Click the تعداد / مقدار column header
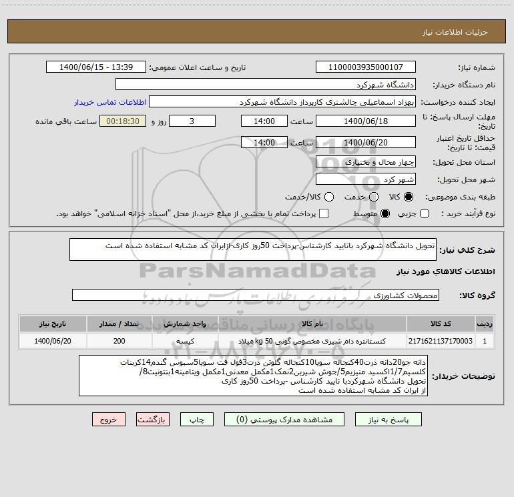Screen dimensions: 514x497 tap(119, 324)
